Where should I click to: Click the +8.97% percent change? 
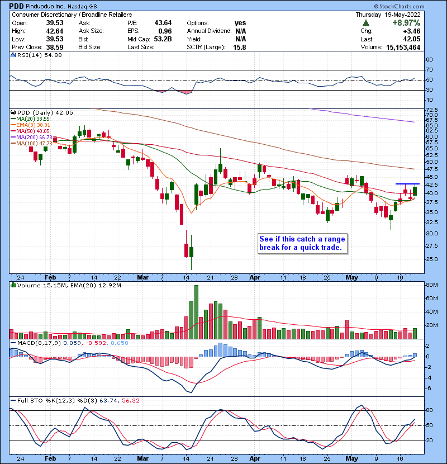pyautogui.click(x=406, y=23)
